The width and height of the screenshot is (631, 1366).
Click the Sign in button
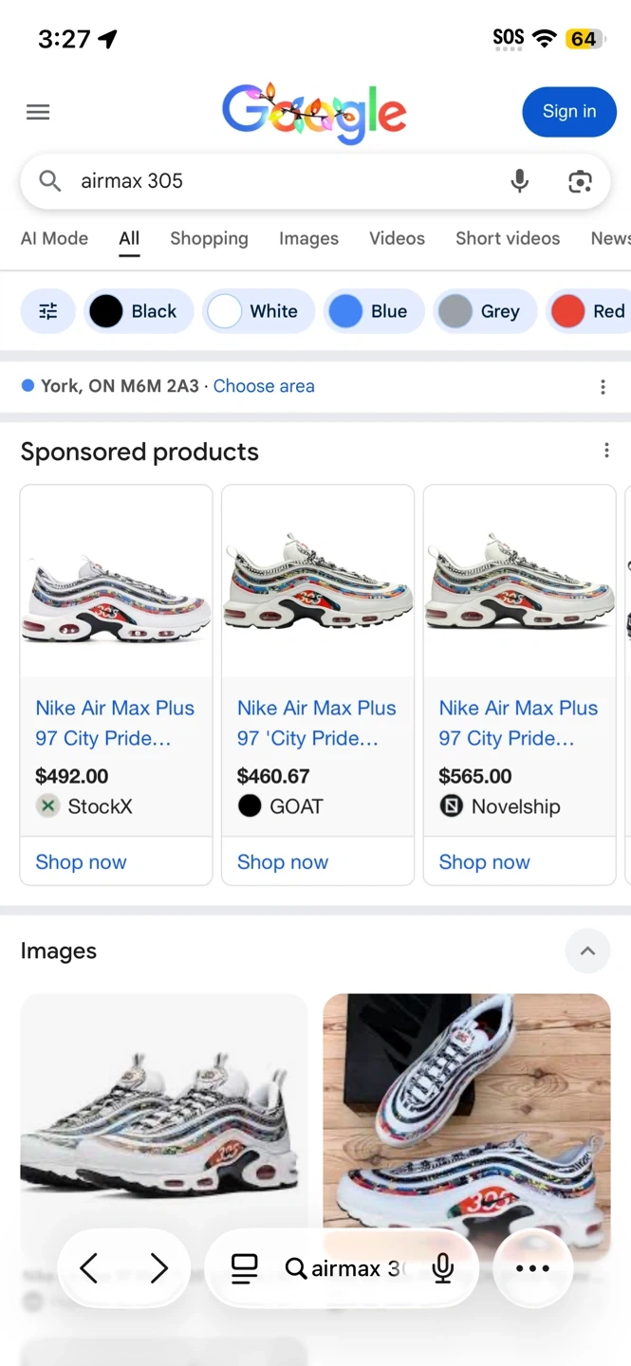pyautogui.click(x=569, y=112)
